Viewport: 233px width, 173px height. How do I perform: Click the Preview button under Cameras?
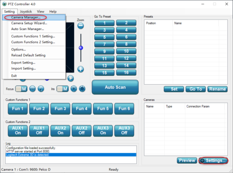click(x=187, y=160)
